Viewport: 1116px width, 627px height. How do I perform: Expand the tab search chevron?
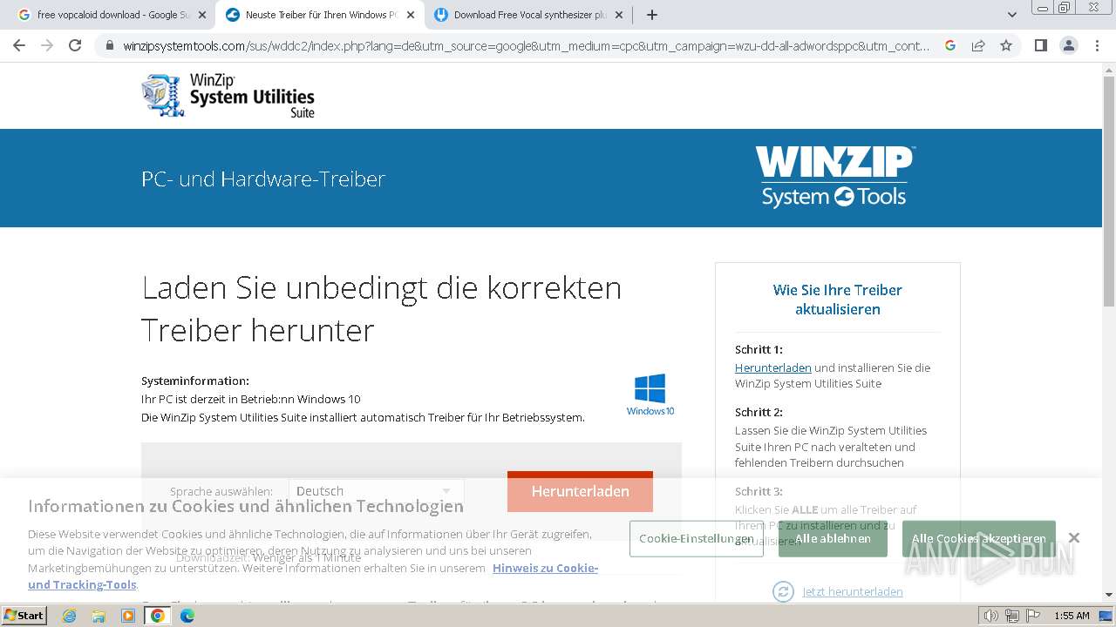[x=1012, y=15]
